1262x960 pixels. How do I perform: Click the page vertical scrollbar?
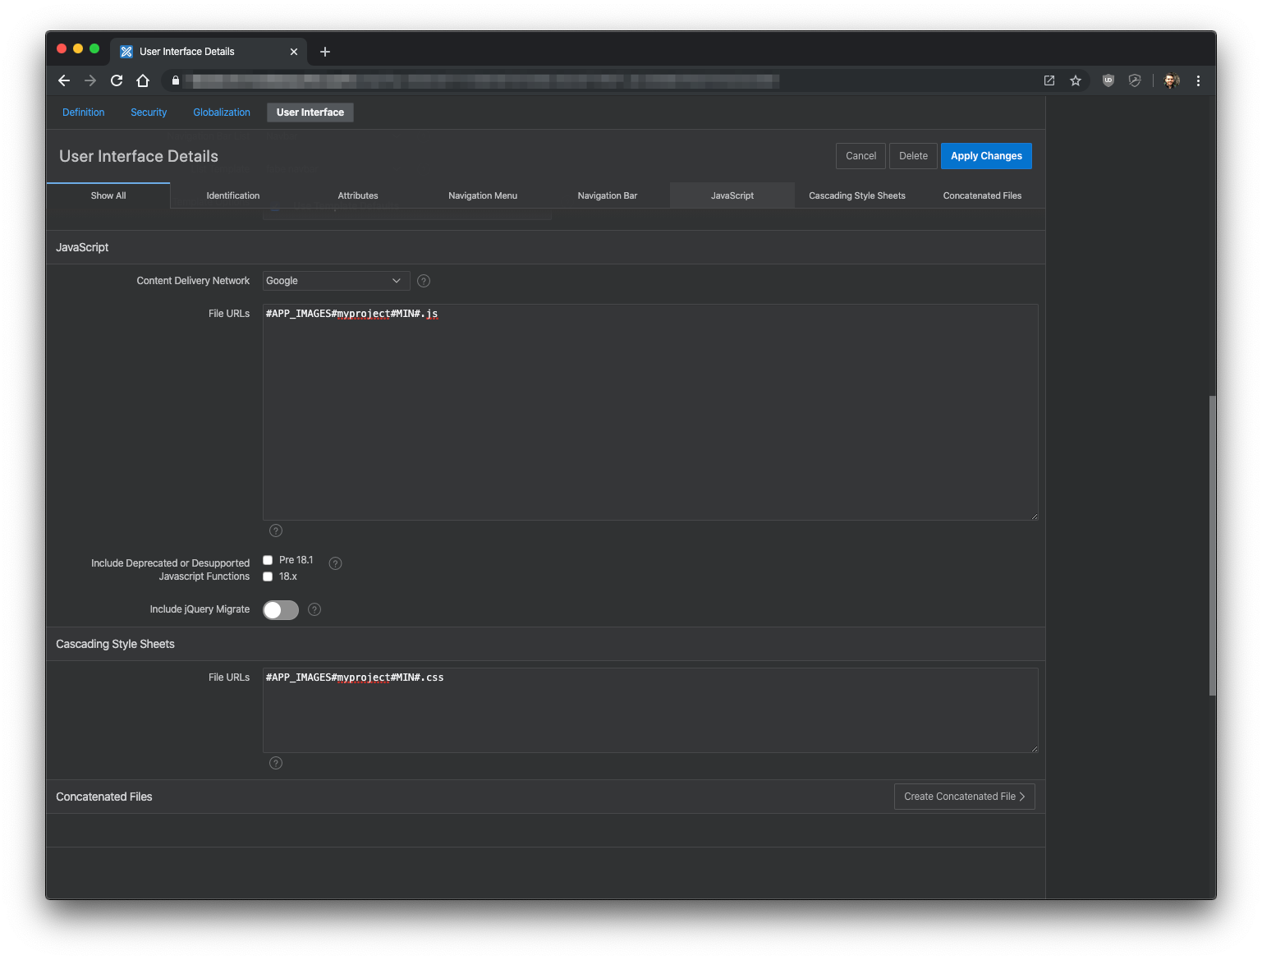tap(1212, 545)
